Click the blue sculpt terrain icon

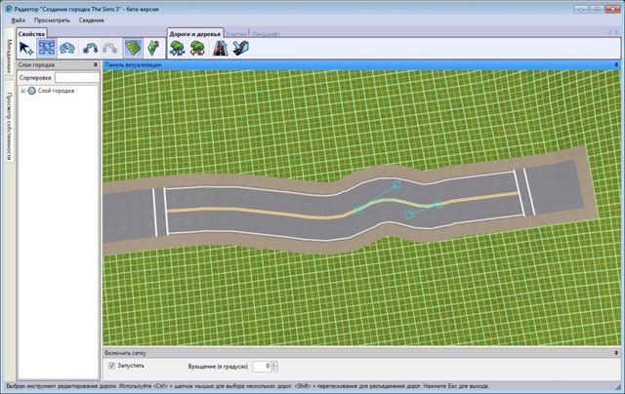tap(67, 47)
